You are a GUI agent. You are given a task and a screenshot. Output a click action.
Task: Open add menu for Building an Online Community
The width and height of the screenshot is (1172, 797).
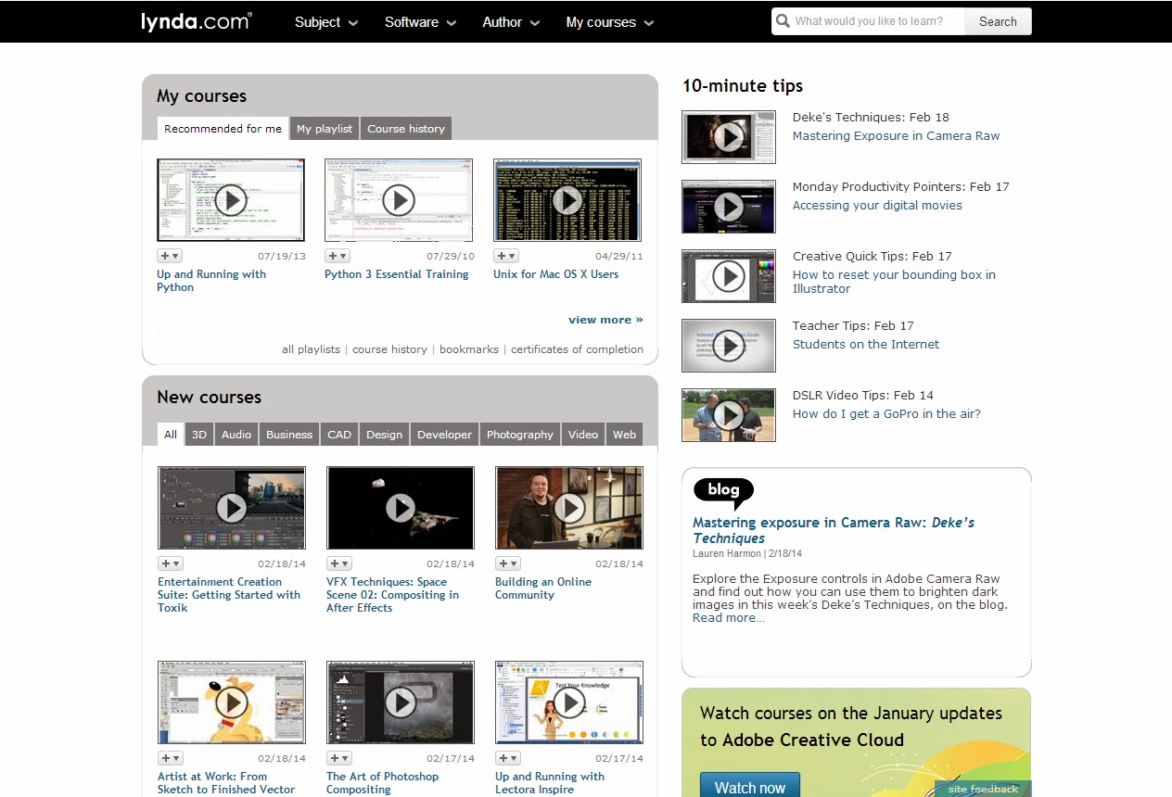click(x=508, y=563)
